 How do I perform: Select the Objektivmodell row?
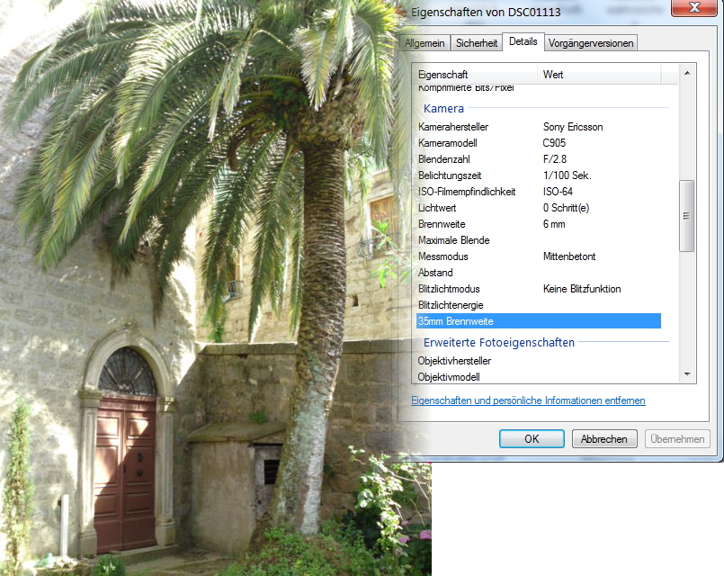pos(539,376)
